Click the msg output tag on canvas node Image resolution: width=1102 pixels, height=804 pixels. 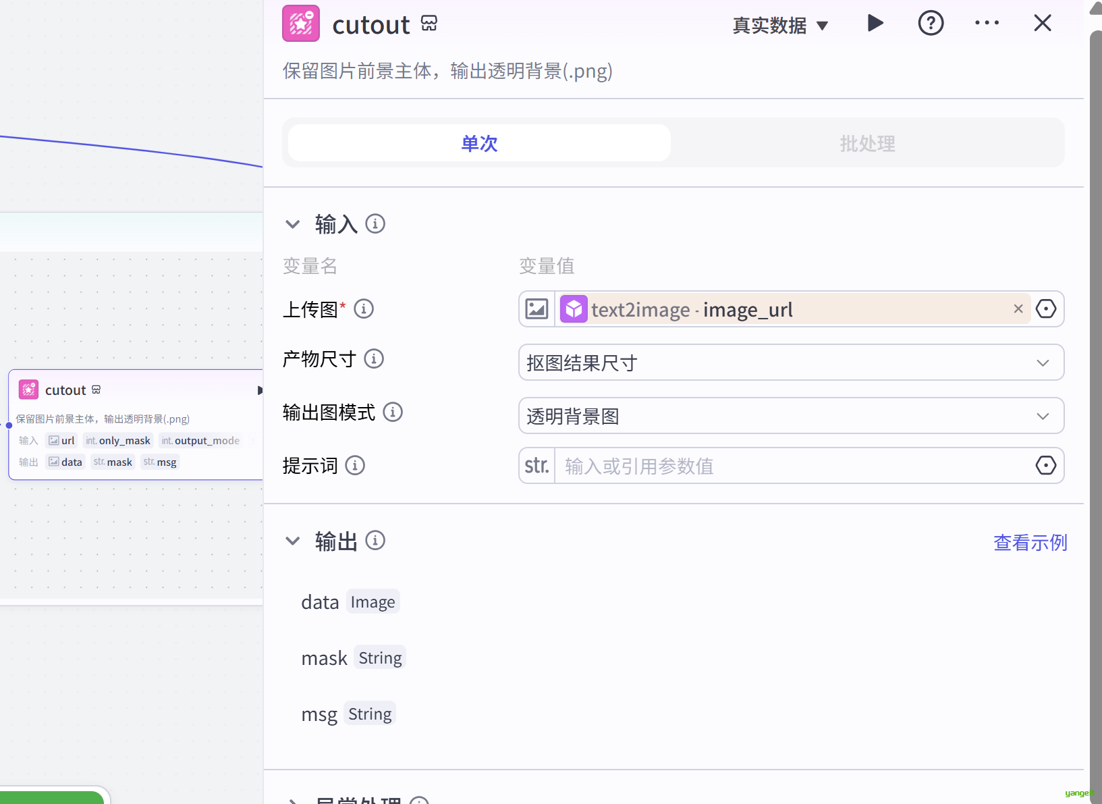click(160, 462)
